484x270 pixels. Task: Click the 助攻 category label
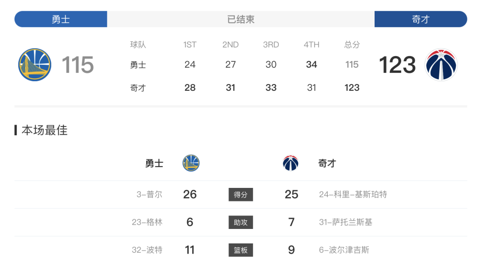pyautogui.click(x=241, y=222)
